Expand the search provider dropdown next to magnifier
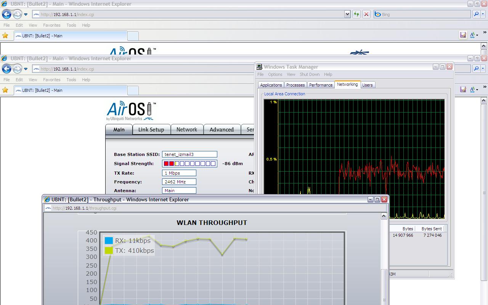Viewport: 488px width, 305px height. [483, 14]
